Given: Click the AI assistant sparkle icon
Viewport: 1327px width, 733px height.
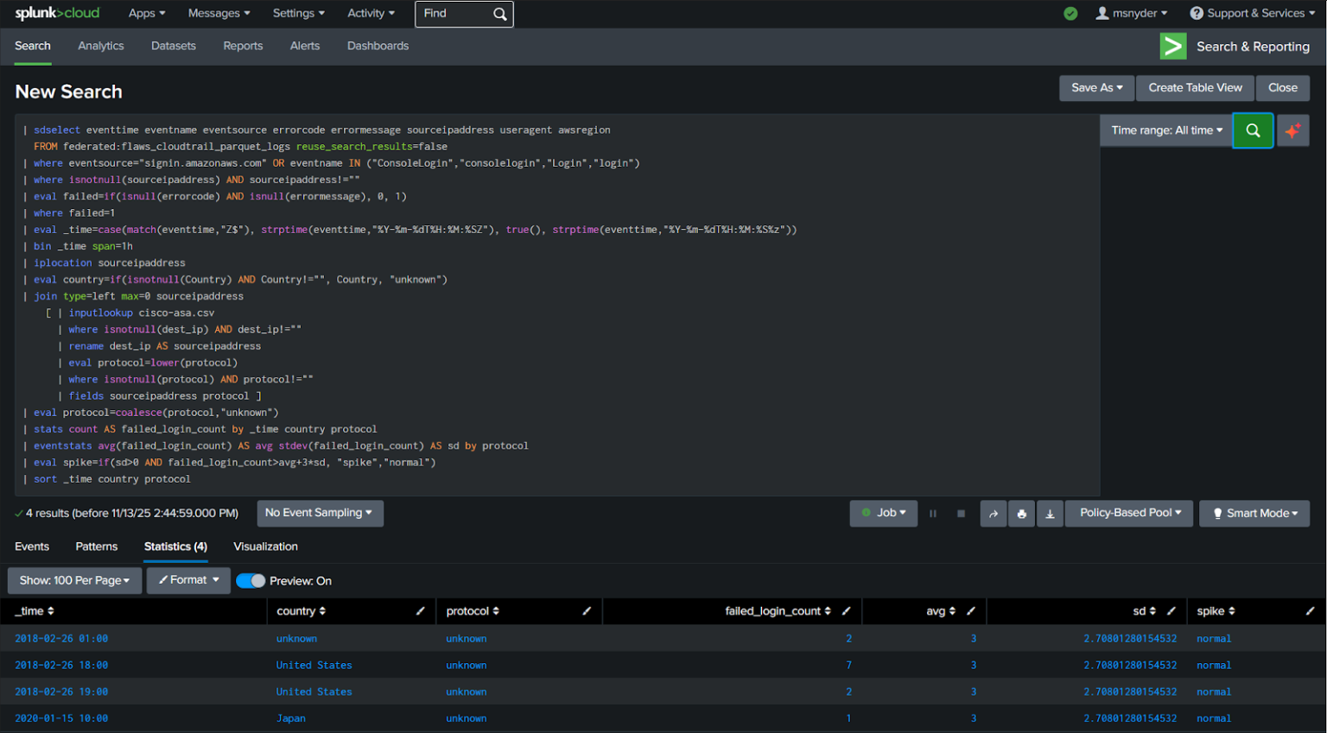Looking at the screenshot, I should pos(1292,130).
